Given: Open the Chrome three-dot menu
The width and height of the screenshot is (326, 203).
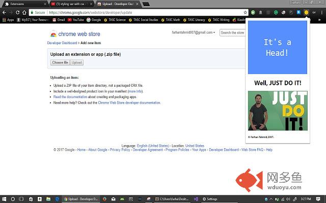Looking at the screenshot, I should tap(321, 12).
